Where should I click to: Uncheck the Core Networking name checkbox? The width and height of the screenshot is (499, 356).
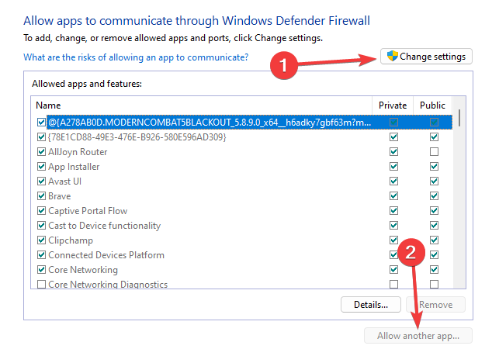(x=41, y=270)
